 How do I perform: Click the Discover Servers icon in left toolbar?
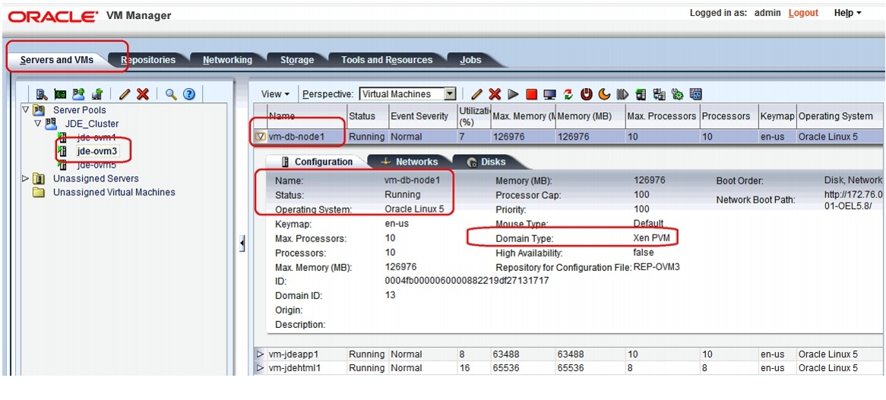click(x=41, y=94)
